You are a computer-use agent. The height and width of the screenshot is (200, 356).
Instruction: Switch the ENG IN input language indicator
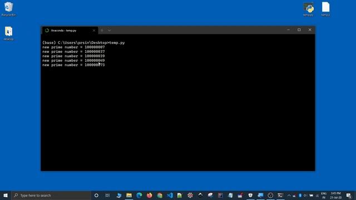[324, 195]
